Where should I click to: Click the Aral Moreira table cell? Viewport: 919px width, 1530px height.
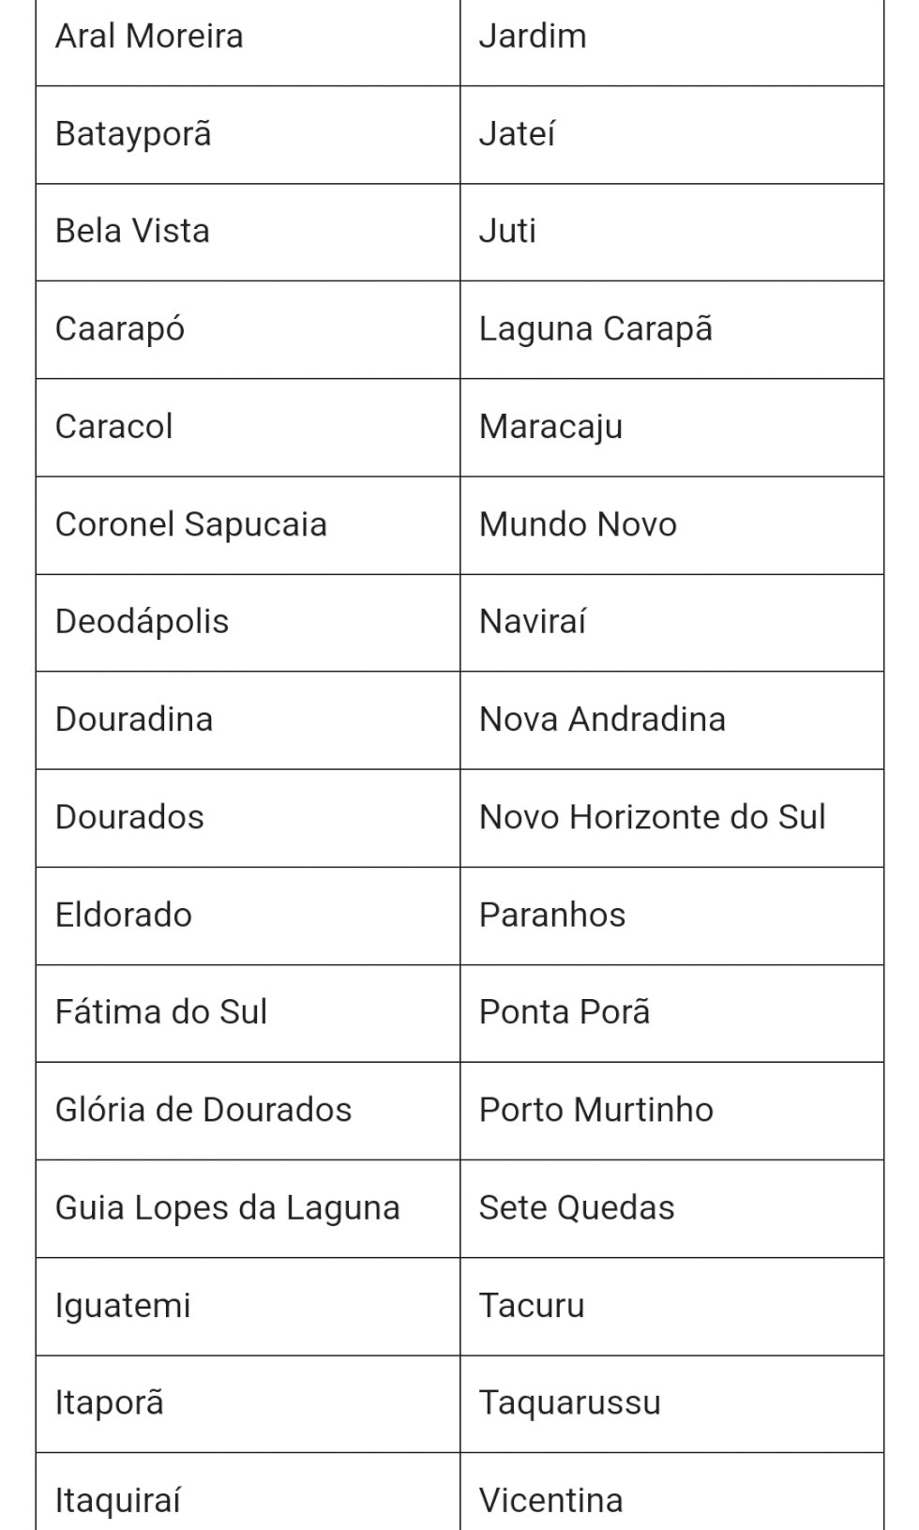pyautogui.click(x=149, y=37)
